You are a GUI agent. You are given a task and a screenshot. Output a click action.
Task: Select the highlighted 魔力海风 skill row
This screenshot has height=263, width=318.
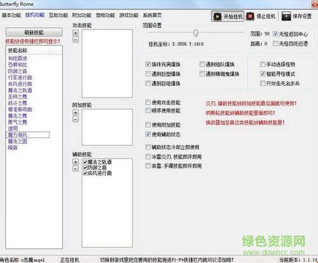click(27, 135)
